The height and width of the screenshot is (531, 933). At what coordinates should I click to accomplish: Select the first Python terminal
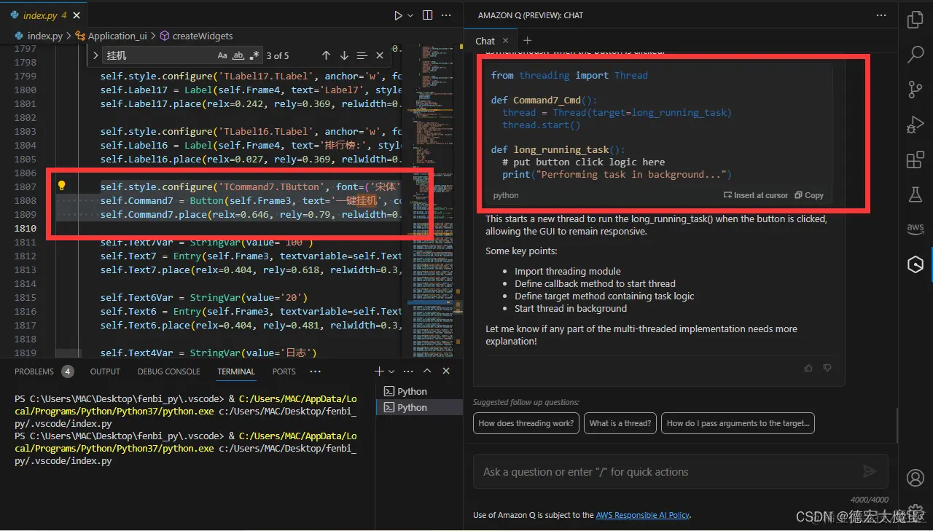coord(418,391)
